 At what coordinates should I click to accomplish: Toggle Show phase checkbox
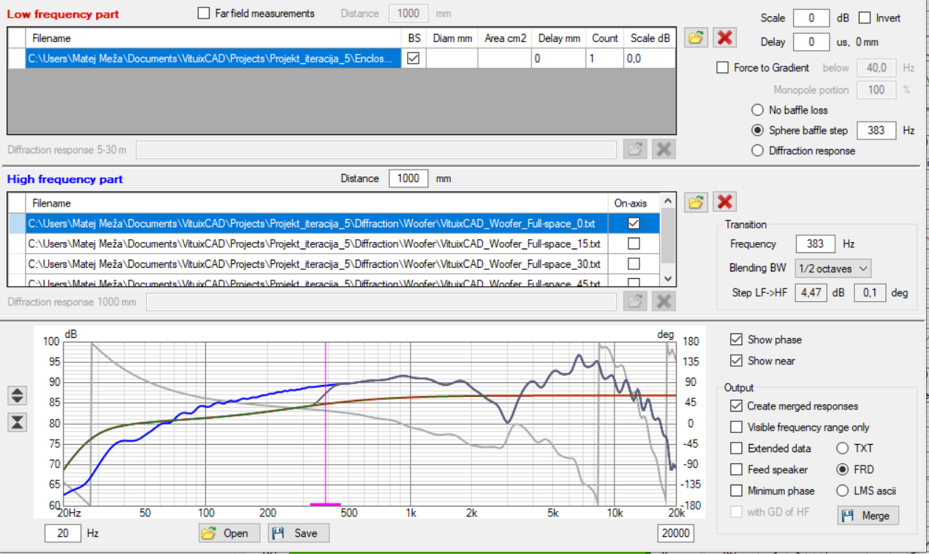coord(736,339)
